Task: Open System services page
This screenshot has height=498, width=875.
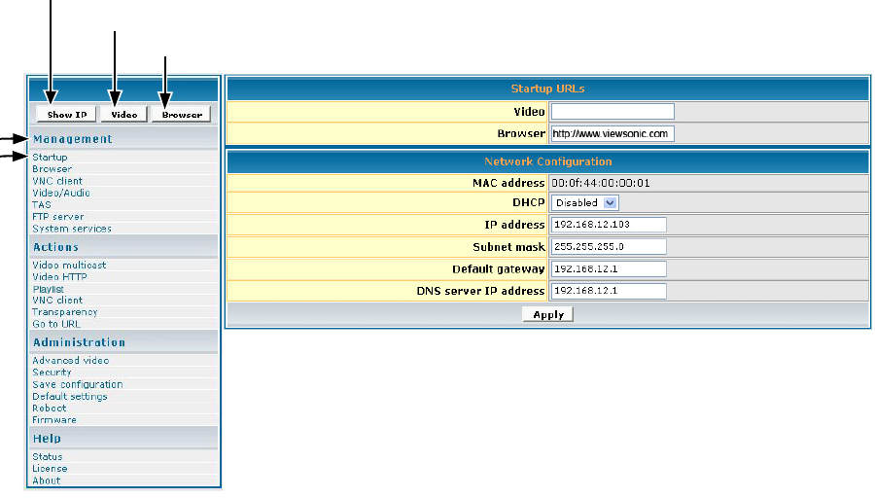Action: coord(72,229)
